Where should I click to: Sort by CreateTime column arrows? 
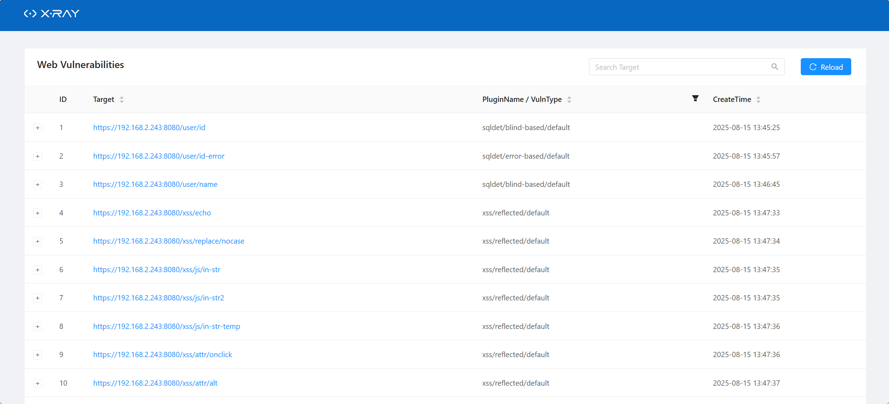(x=758, y=100)
